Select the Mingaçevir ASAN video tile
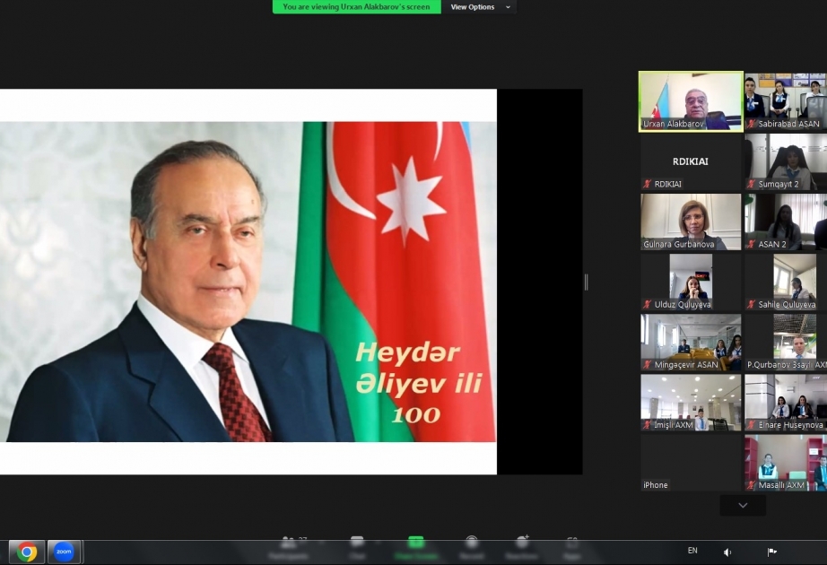Image resolution: width=827 pixels, height=565 pixels. pos(691,343)
